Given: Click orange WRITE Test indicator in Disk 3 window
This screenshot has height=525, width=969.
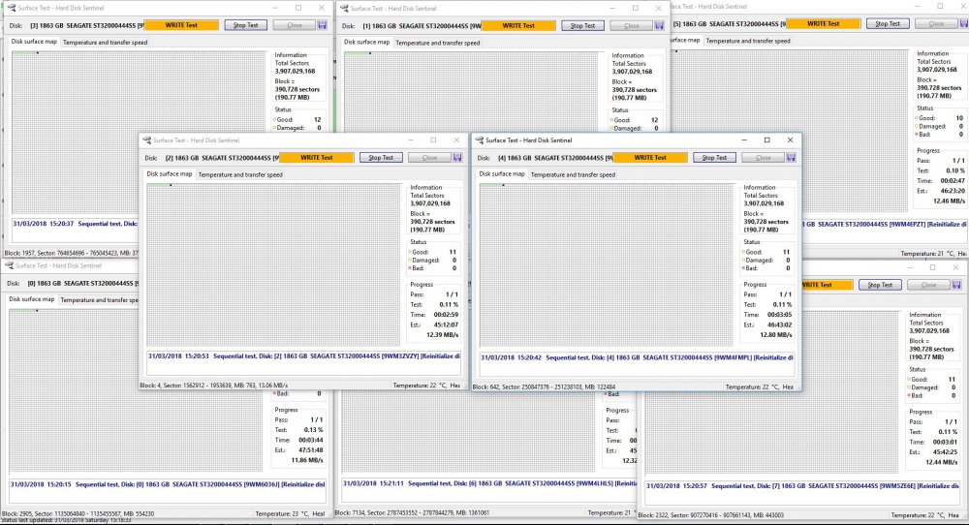Looking at the screenshot, I should pos(181,25).
